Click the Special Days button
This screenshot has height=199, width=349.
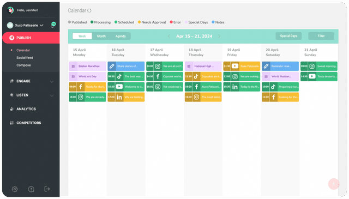click(x=288, y=36)
